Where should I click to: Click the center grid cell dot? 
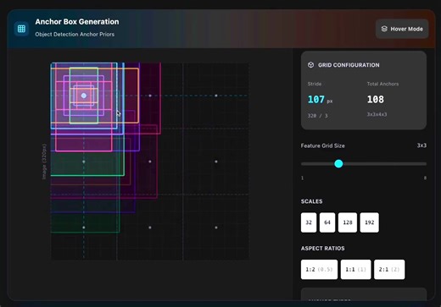click(150, 162)
